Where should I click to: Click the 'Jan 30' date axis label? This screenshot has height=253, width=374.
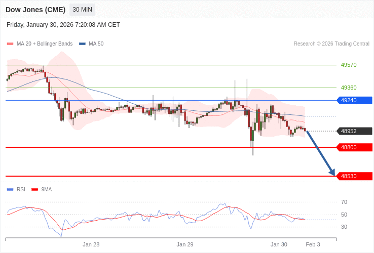point(279,245)
